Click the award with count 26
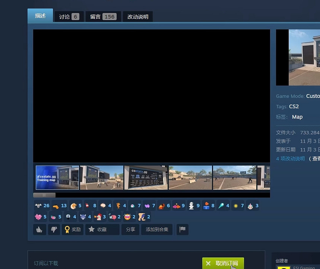 [x=41, y=206]
